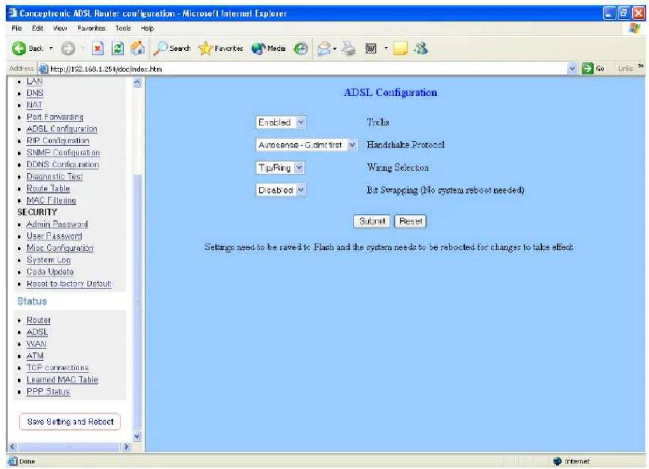Image resolution: width=649 pixels, height=469 pixels.
Task: Open the Port Forwarding link
Action: point(55,117)
